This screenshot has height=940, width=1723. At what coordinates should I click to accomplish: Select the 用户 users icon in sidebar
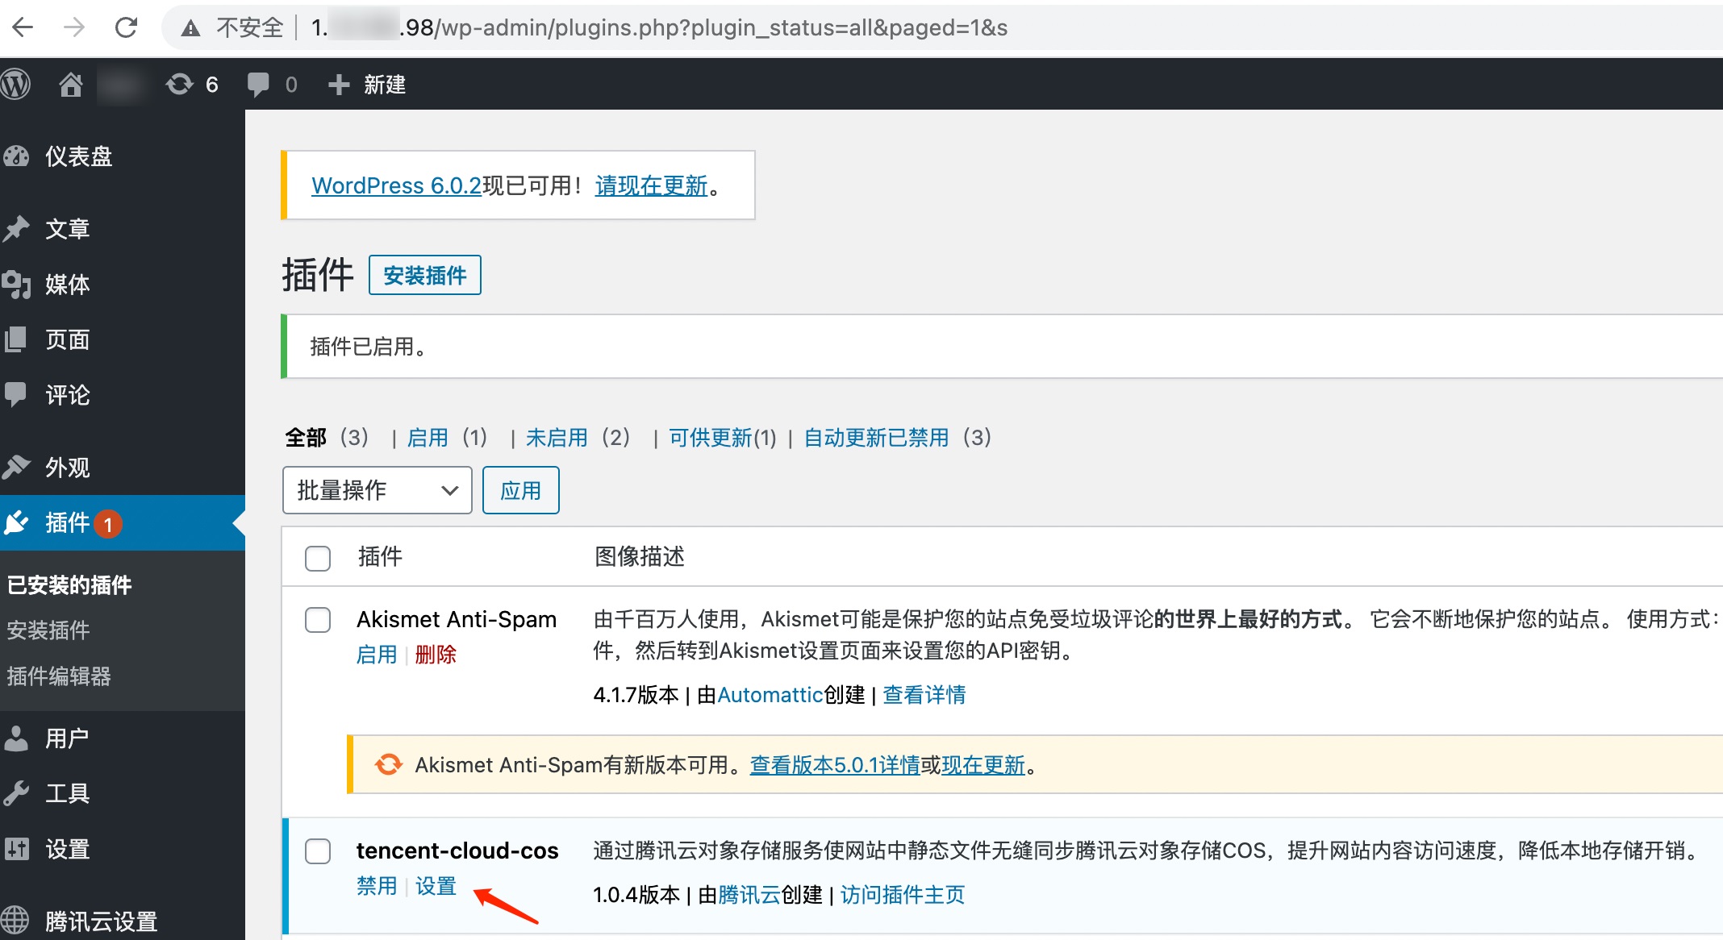(18, 737)
